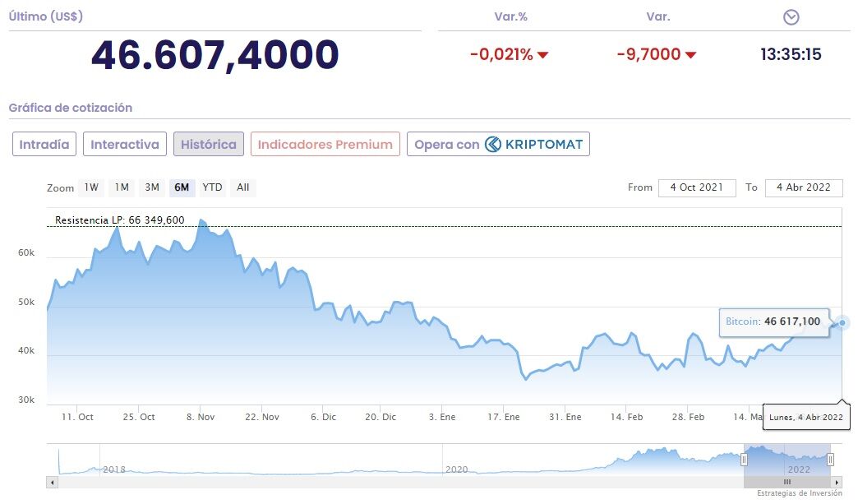Open Indicadores Premium
Screen dimensions: 858x504
point(325,145)
